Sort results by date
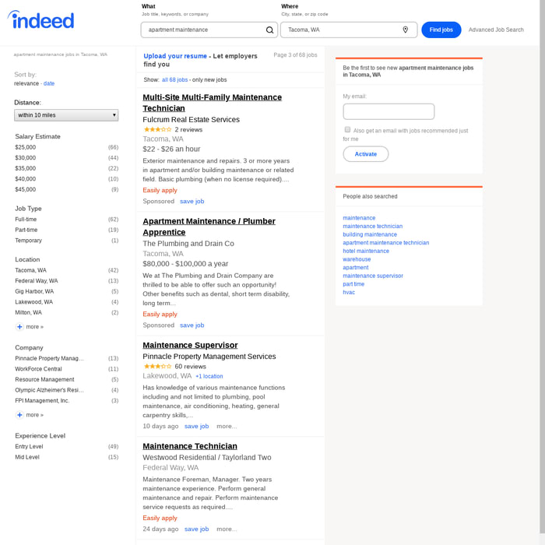Image resolution: width=545 pixels, height=545 pixels. (49, 83)
